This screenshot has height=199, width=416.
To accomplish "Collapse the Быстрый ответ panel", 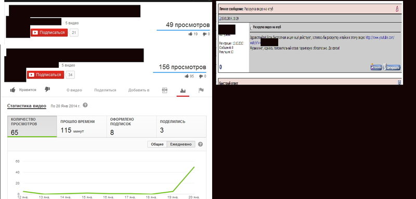I will click(x=399, y=83).
